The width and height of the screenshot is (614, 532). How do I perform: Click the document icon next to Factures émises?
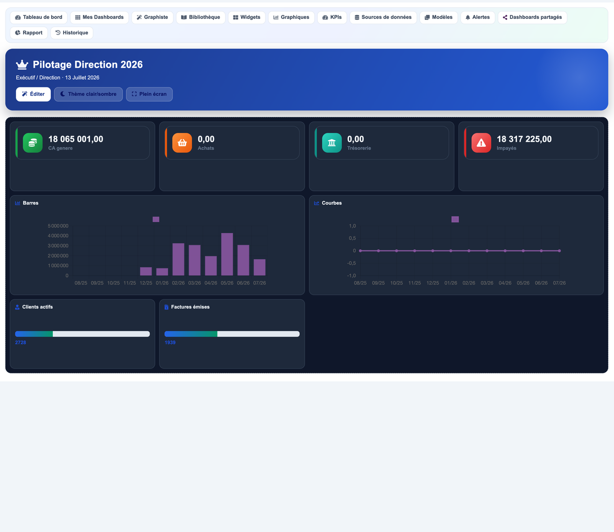point(166,307)
